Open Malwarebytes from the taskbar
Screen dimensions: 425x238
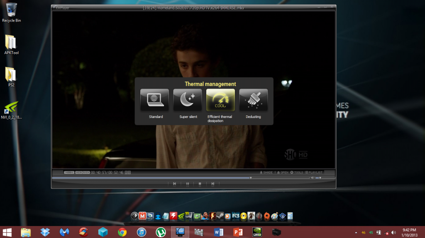(x=64, y=232)
